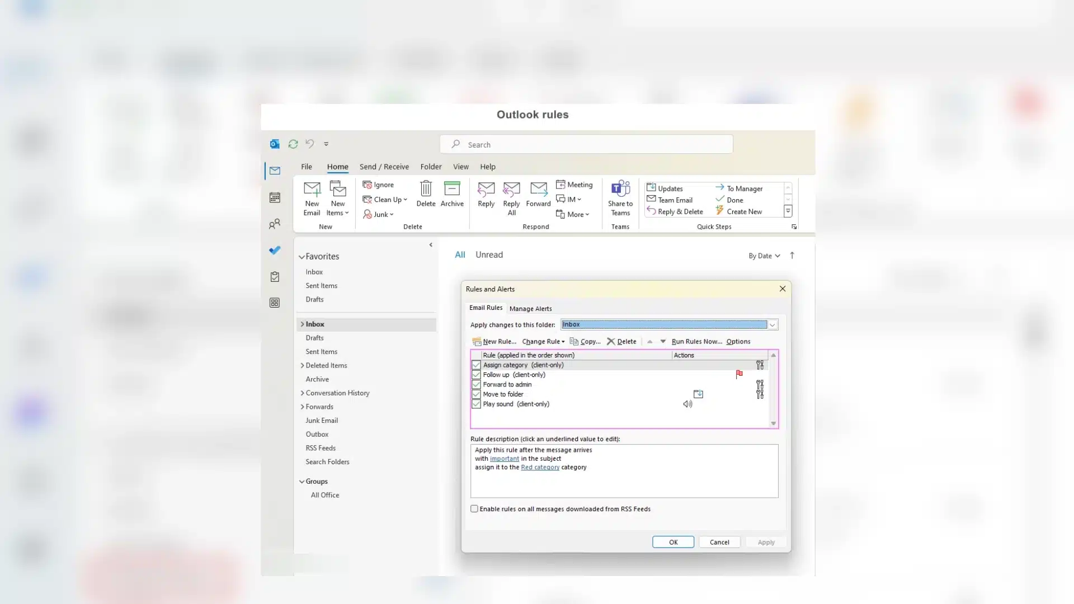1074x604 pixels.
Task: Select the Team Email quick step
Action: (x=670, y=200)
